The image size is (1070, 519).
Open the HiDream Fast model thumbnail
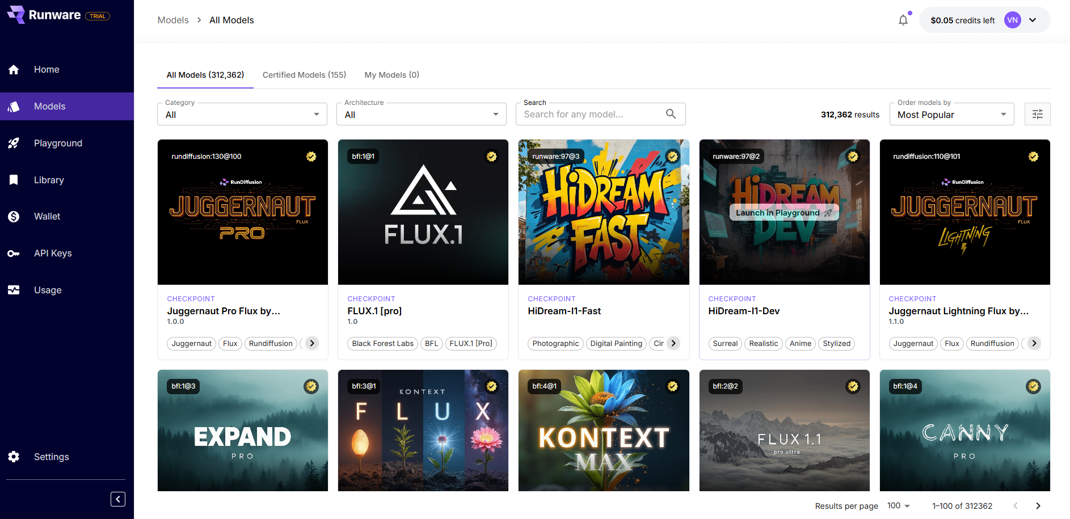coord(604,212)
